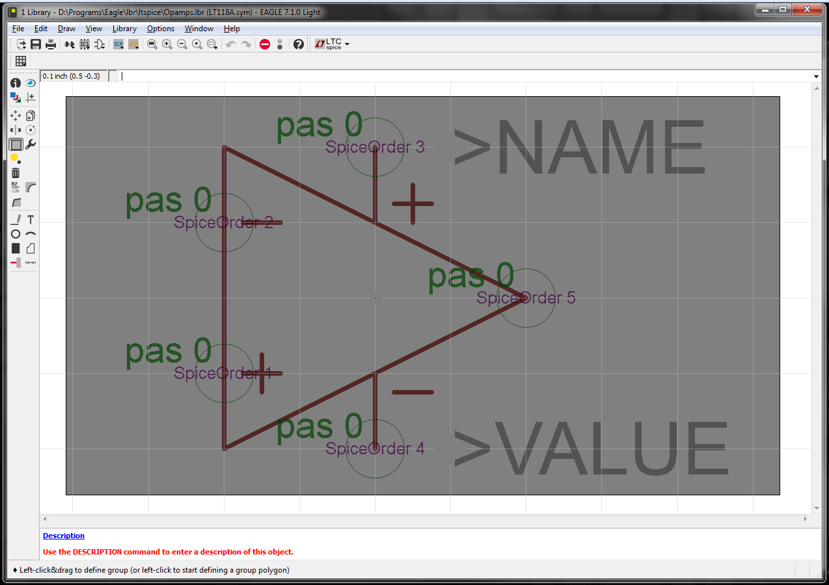The image size is (829, 585).
Task: Click the Go traffic-light icon
Action: point(280,44)
